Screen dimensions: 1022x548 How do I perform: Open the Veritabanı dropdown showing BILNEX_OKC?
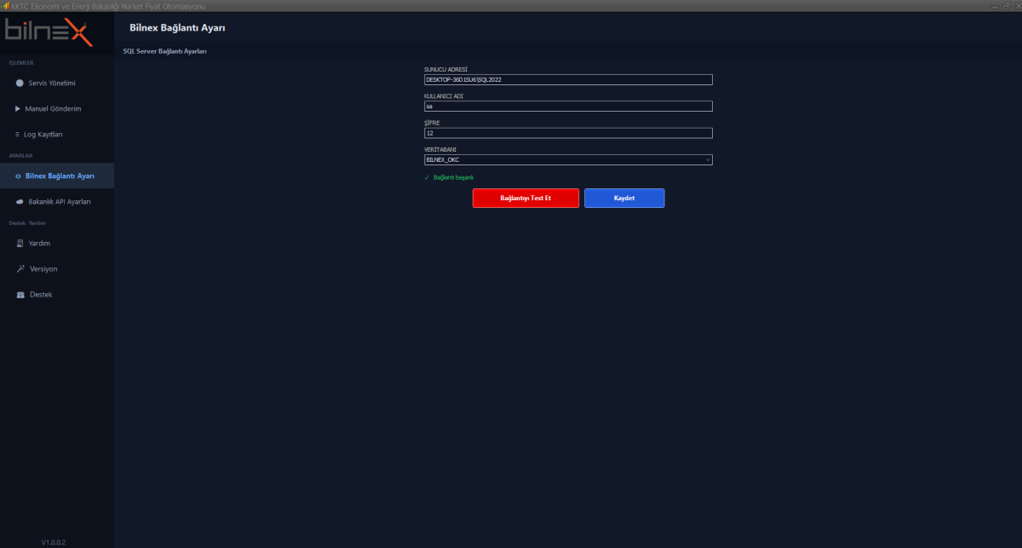tap(568, 159)
